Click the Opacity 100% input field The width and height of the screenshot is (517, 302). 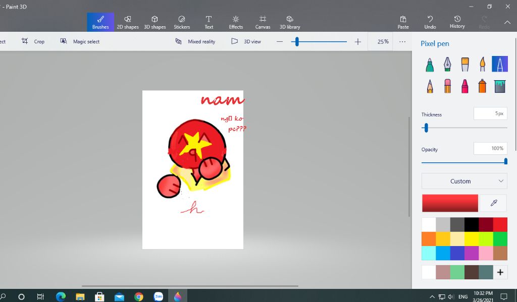[x=490, y=149]
